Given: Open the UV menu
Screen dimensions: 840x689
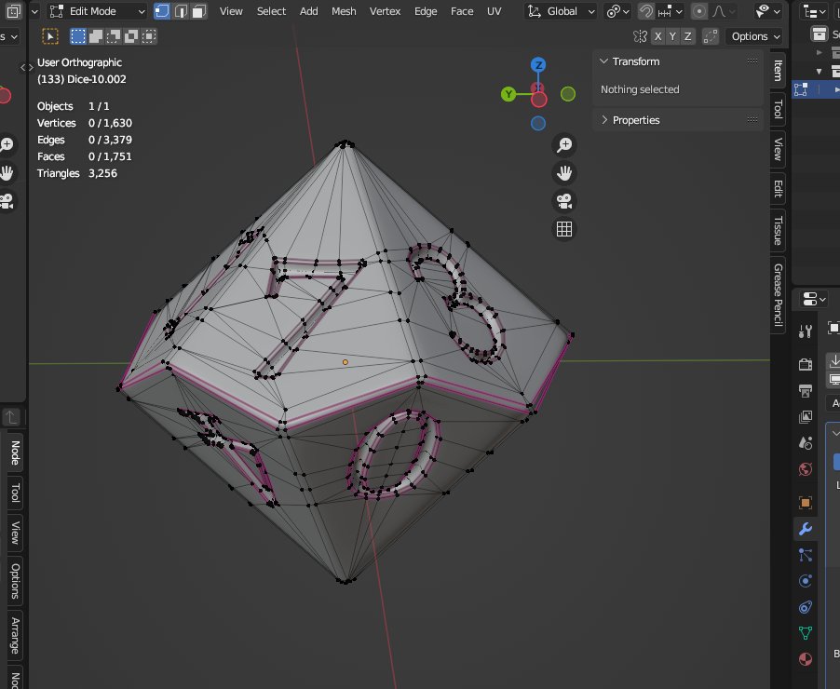Looking at the screenshot, I should click(494, 11).
